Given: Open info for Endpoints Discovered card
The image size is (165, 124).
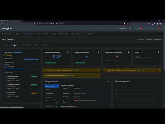Looking at the screenshot, I should (98, 52).
